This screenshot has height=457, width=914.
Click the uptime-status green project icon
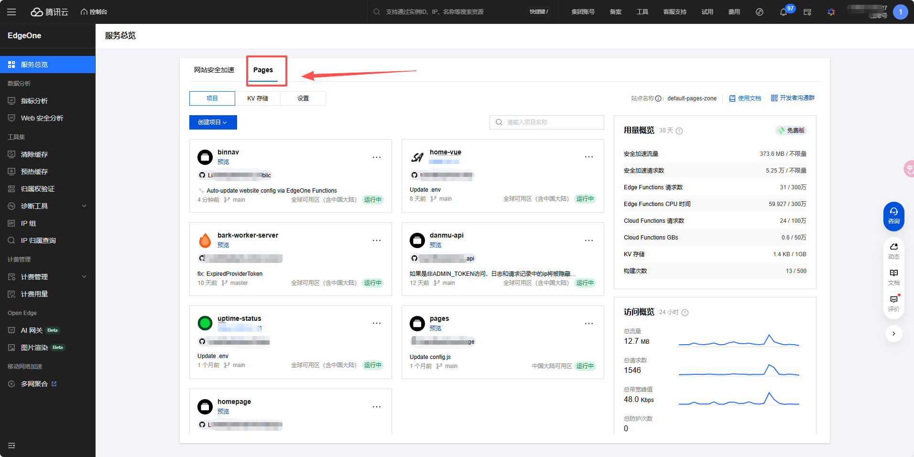pyautogui.click(x=205, y=323)
